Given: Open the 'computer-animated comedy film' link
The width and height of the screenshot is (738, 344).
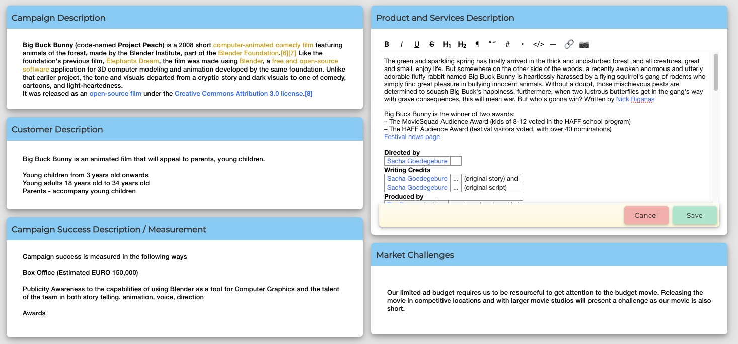Looking at the screenshot, I should coord(263,45).
